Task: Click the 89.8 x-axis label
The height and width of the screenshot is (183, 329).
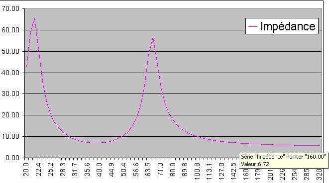Action: 185,170
